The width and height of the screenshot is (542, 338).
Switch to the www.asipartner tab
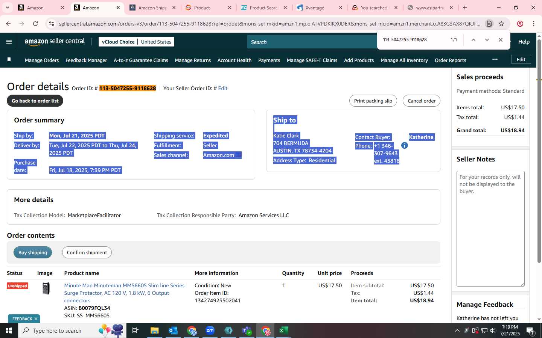(x=430, y=8)
